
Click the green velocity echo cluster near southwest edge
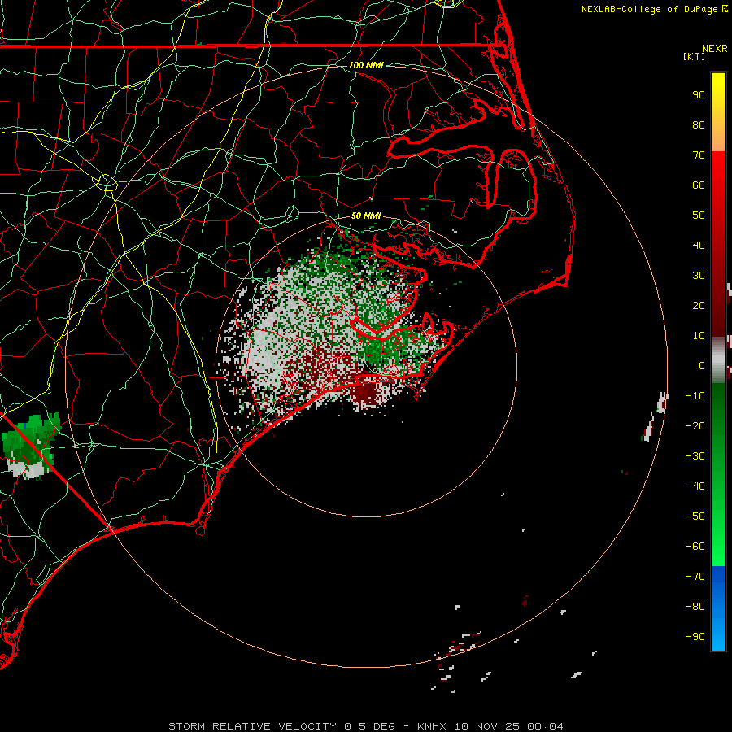tap(30, 446)
